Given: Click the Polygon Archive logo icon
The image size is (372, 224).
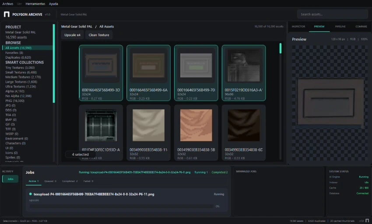Looking at the screenshot, I should tap(7, 14).
